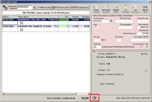Toggle the Prevencija Sek checkbox

point(147,47)
